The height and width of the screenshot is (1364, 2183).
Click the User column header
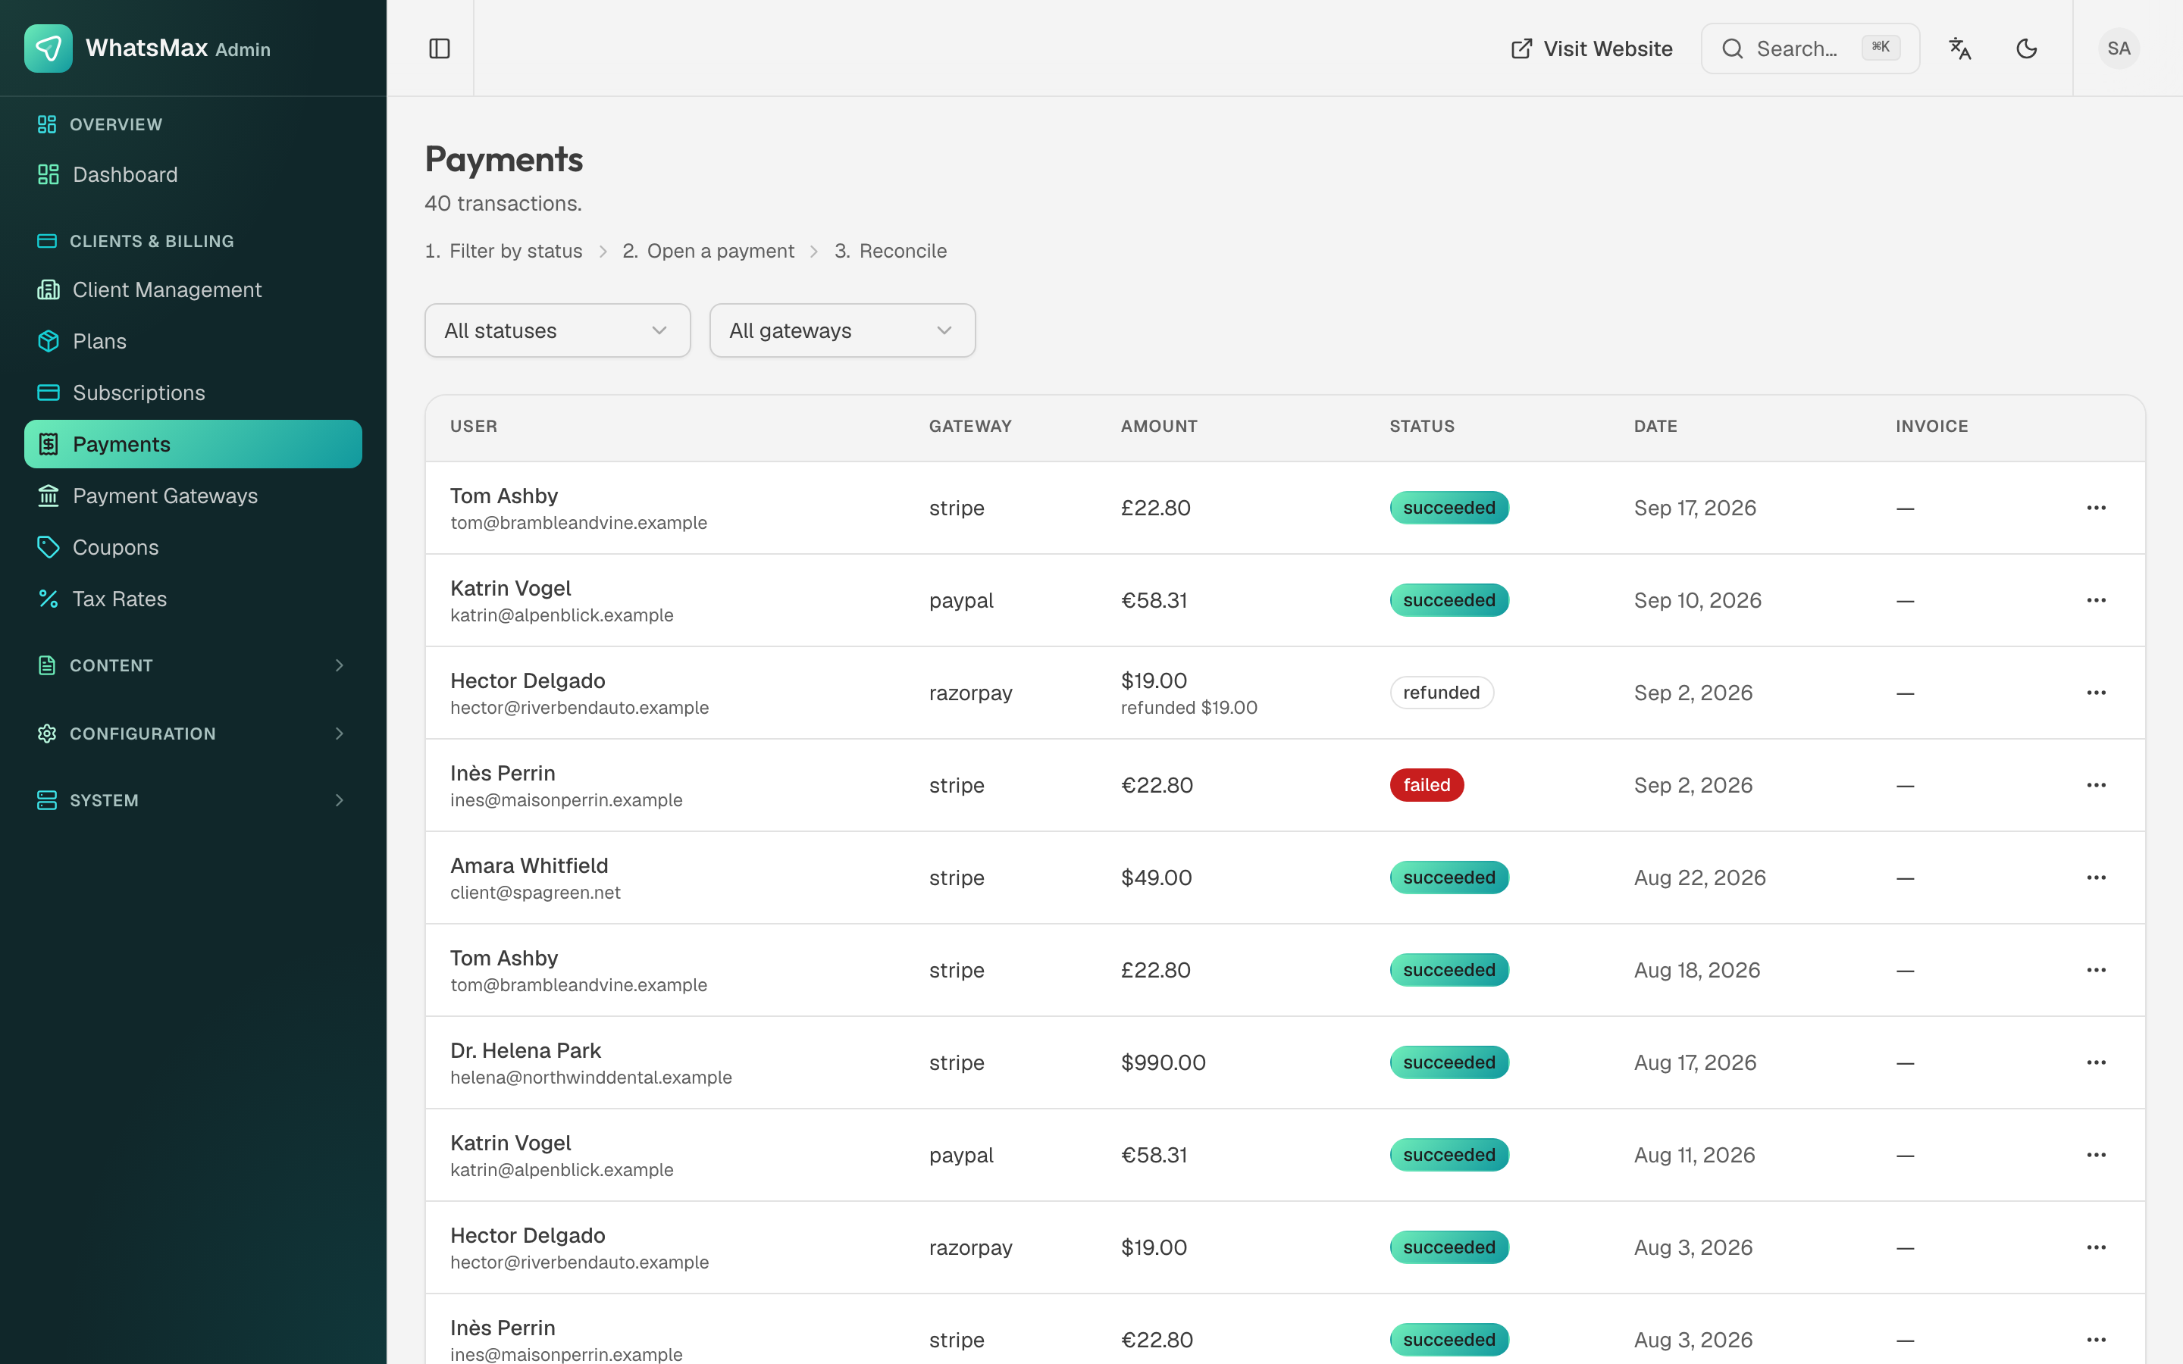coord(474,427)
